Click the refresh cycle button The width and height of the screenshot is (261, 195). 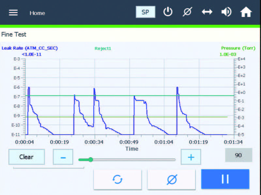[117, 179]
